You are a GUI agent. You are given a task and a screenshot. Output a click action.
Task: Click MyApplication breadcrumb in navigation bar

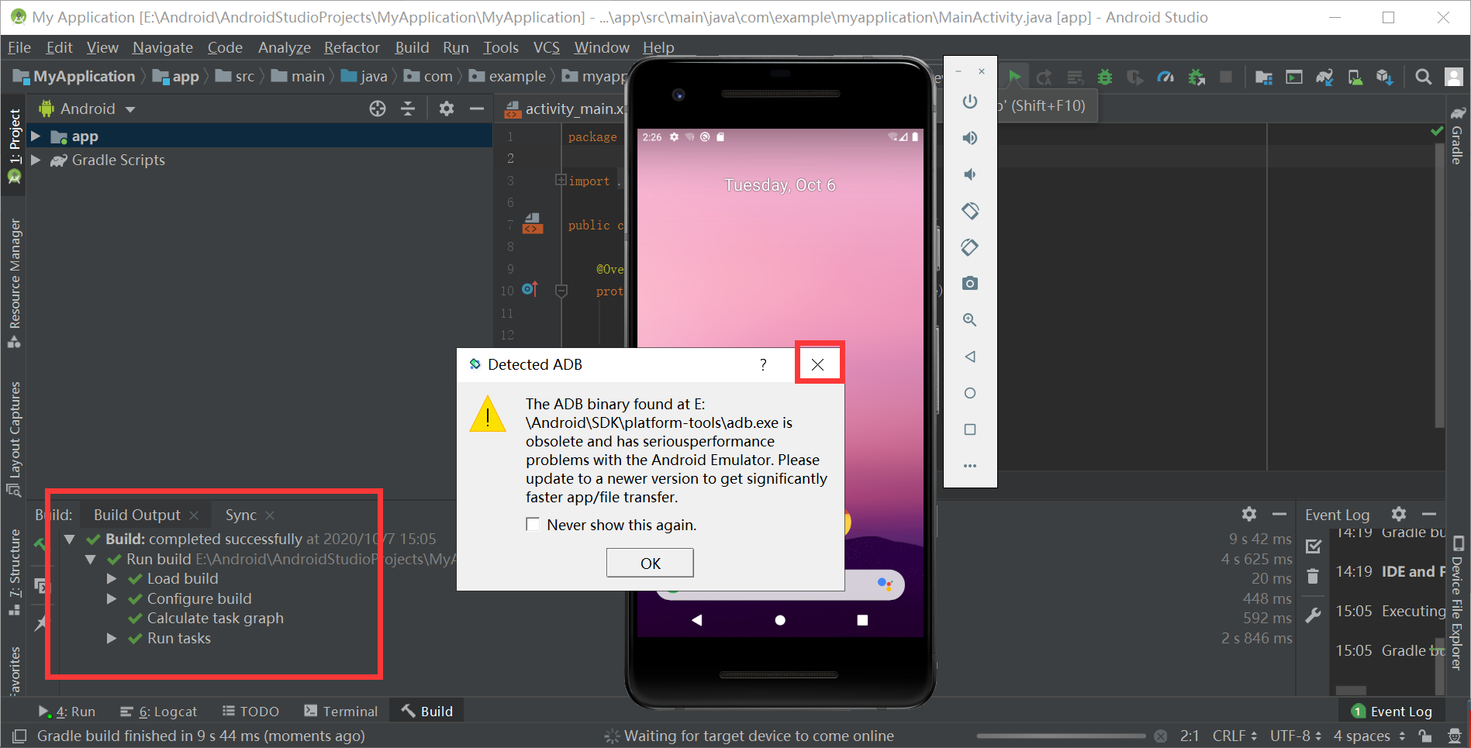[74, 76]
